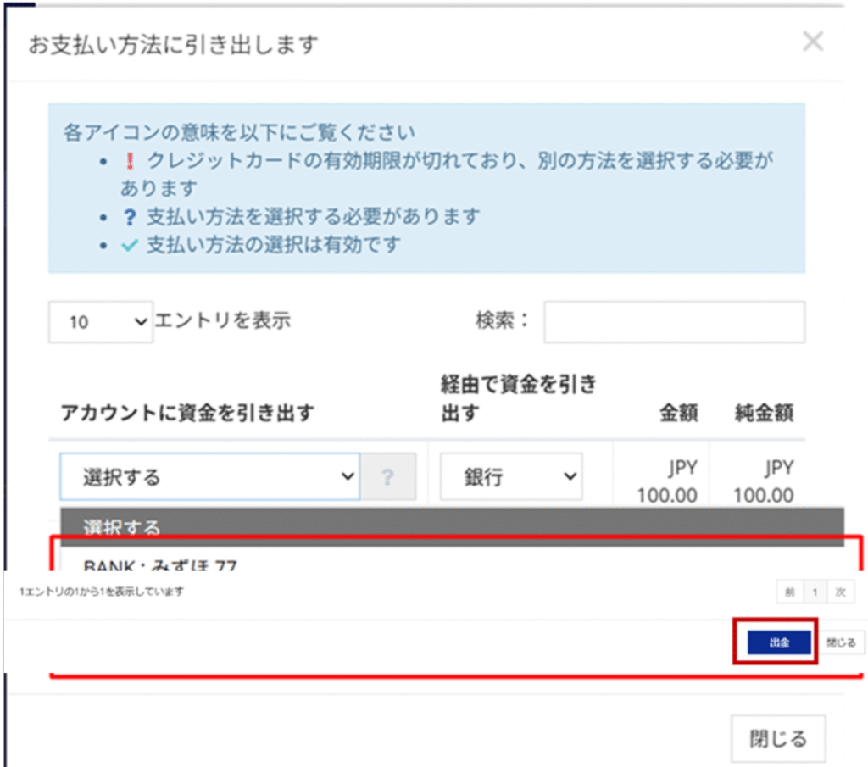The image size is (868, 767).
Task: Choose the highlighted 選択する option in list
Action: point(452,527)
